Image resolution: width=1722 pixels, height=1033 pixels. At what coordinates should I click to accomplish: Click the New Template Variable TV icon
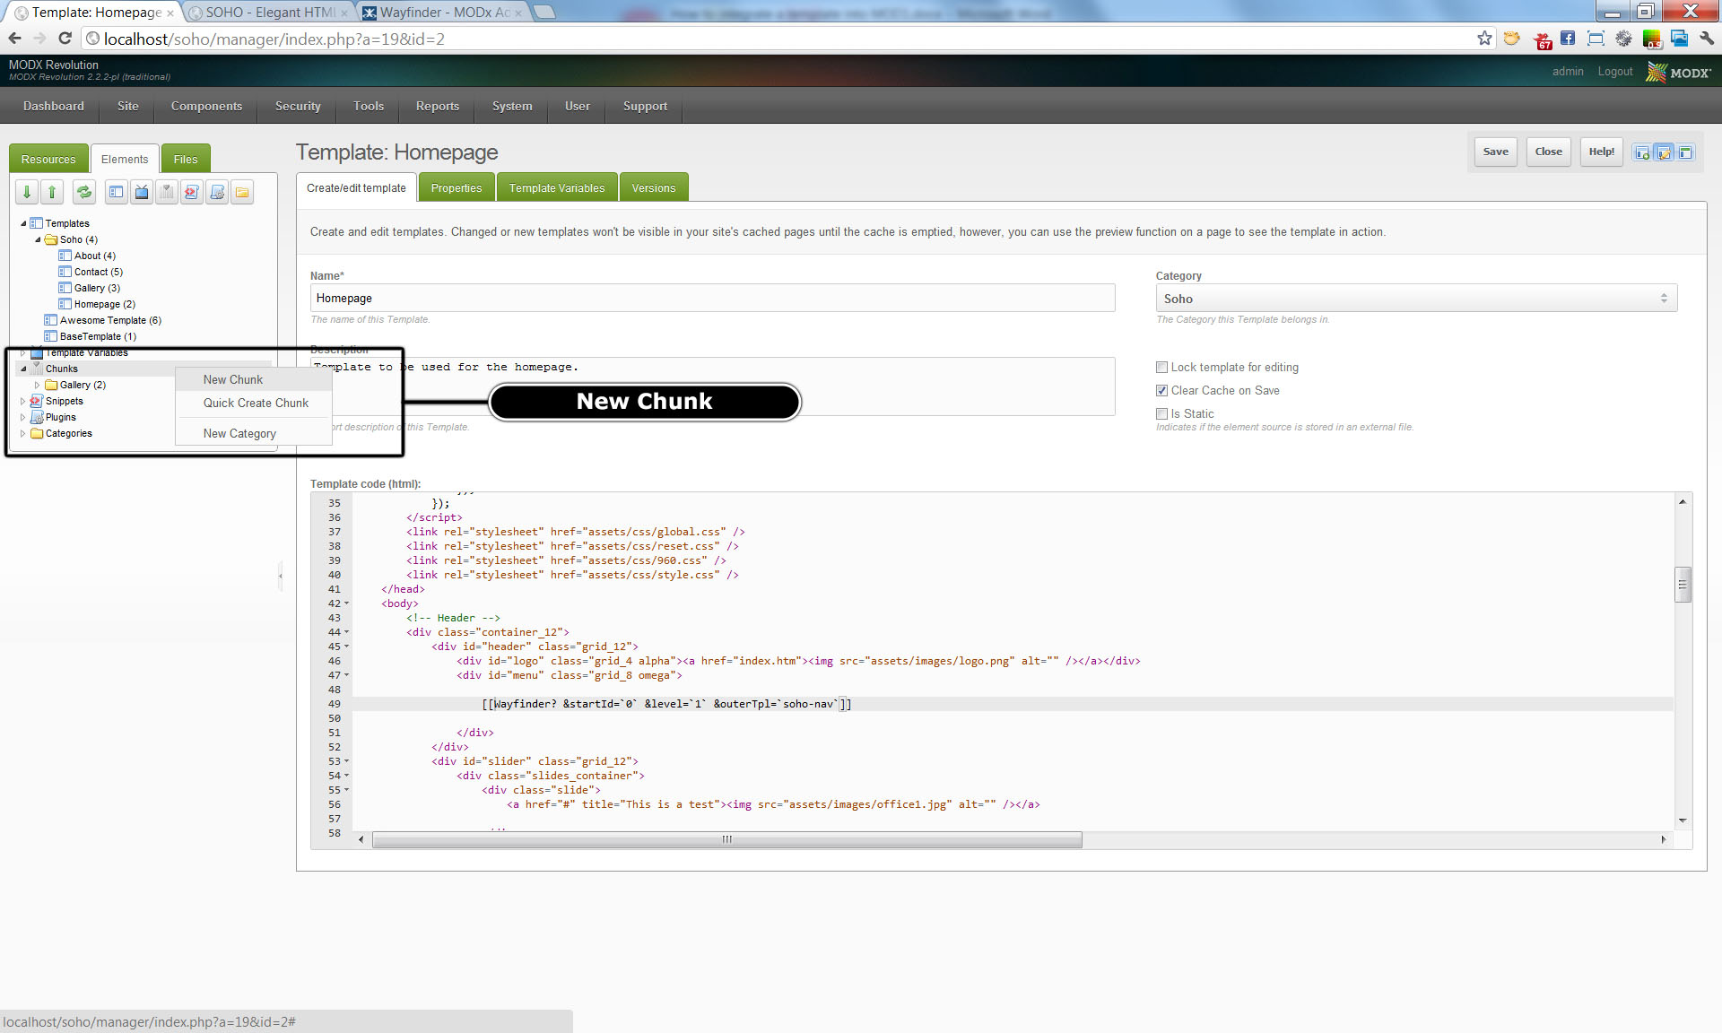(142, 192)
